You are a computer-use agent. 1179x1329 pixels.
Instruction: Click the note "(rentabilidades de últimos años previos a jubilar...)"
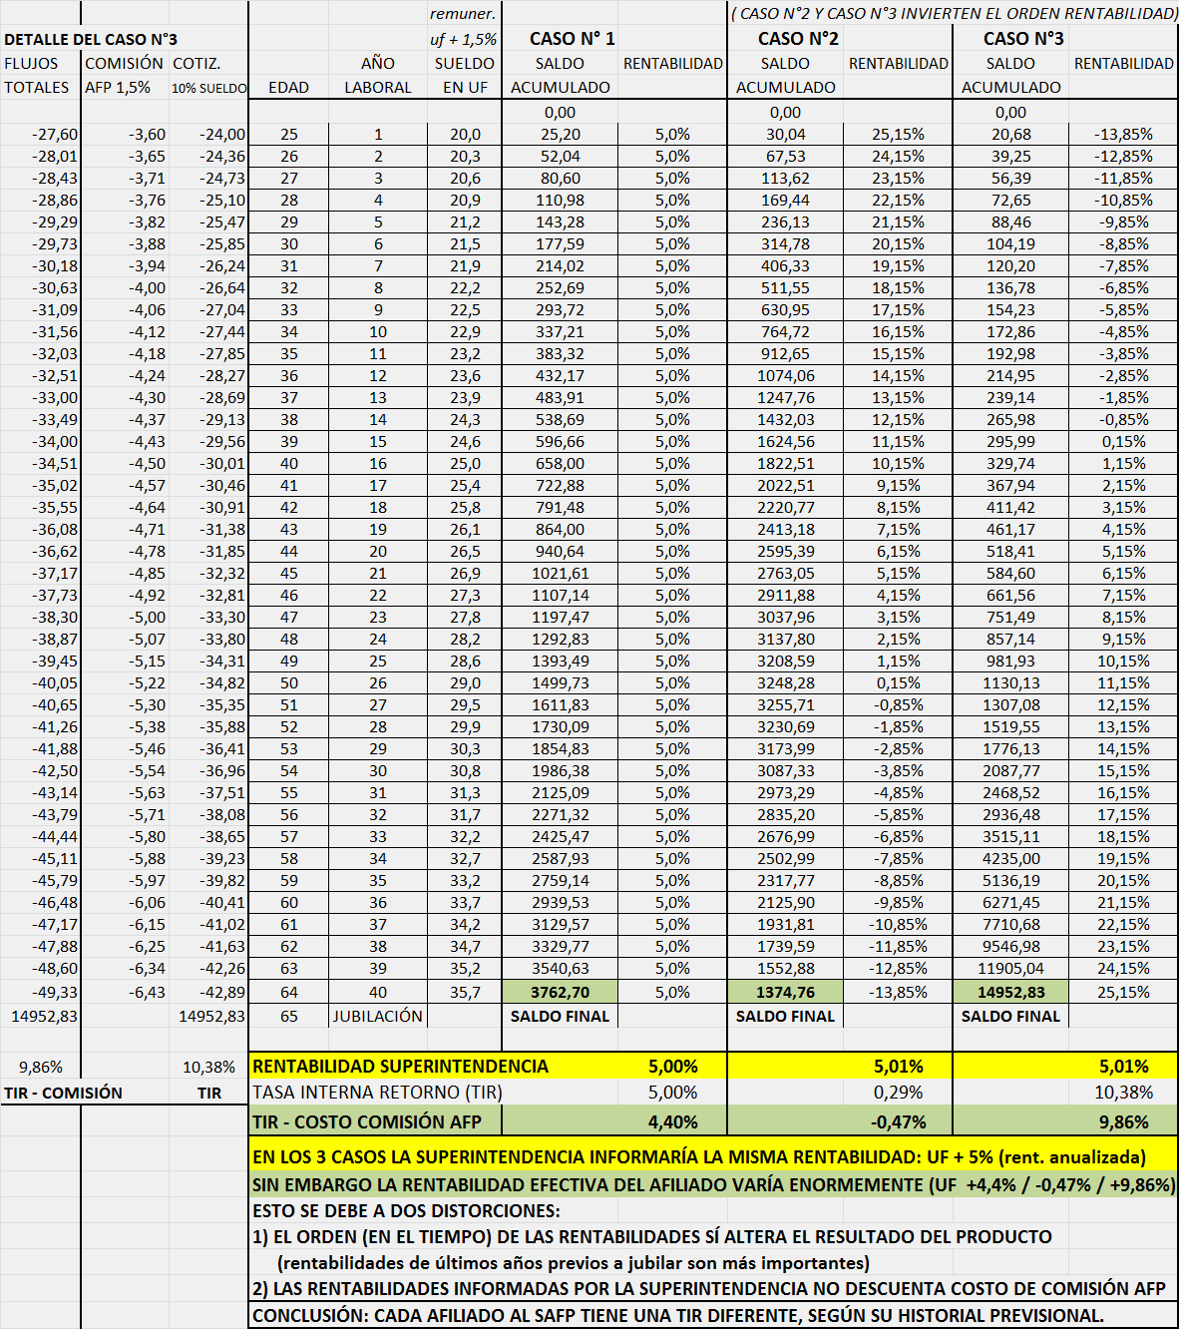[574, 1262]
